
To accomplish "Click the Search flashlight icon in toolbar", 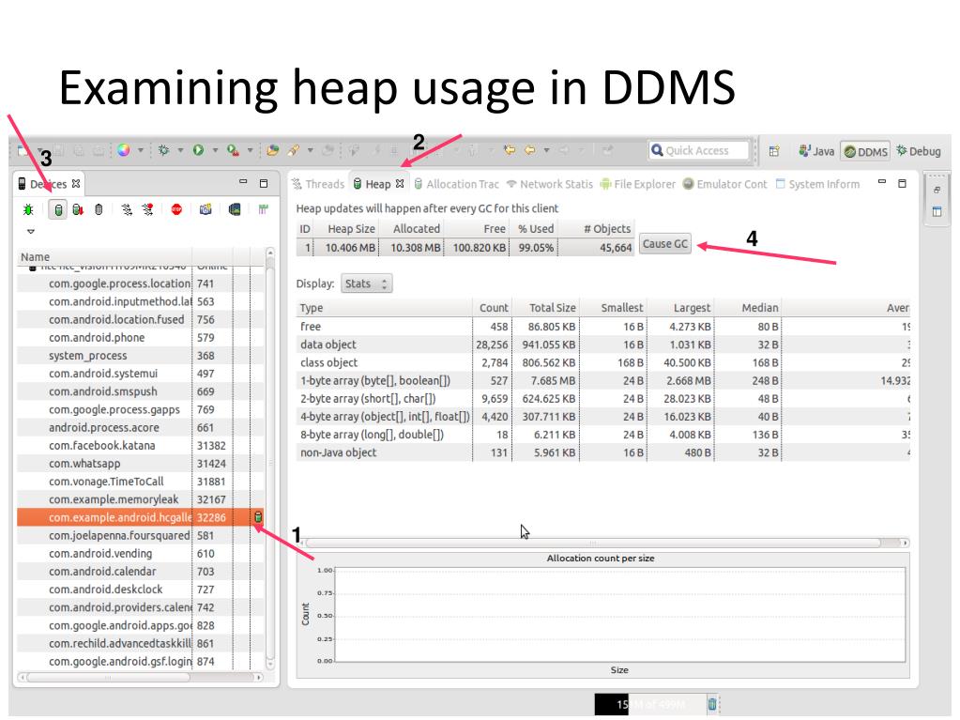I will (294, 150).
